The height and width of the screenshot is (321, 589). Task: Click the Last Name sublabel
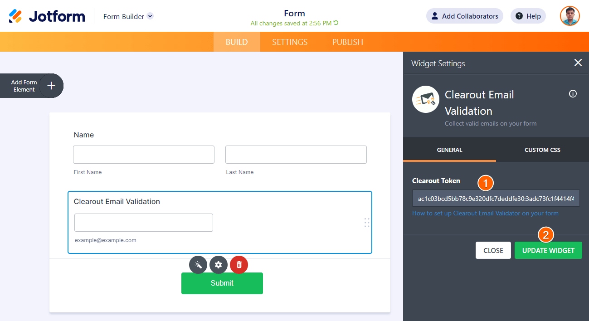click(x=240, y=172)
